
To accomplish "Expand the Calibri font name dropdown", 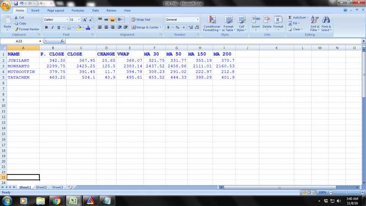I will coord(67,20).
